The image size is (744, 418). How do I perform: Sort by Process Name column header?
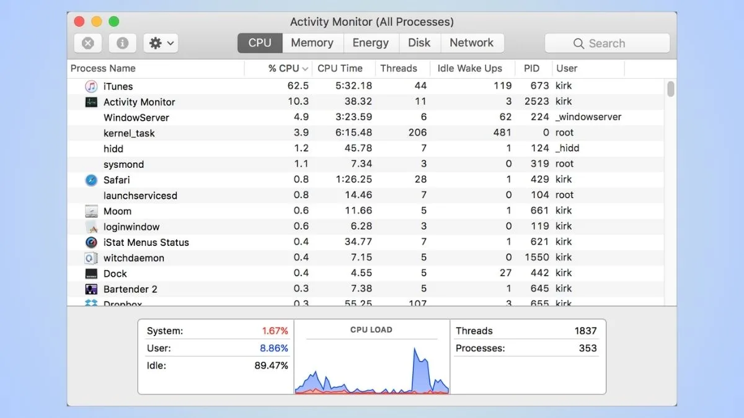(x=156, y=68)
